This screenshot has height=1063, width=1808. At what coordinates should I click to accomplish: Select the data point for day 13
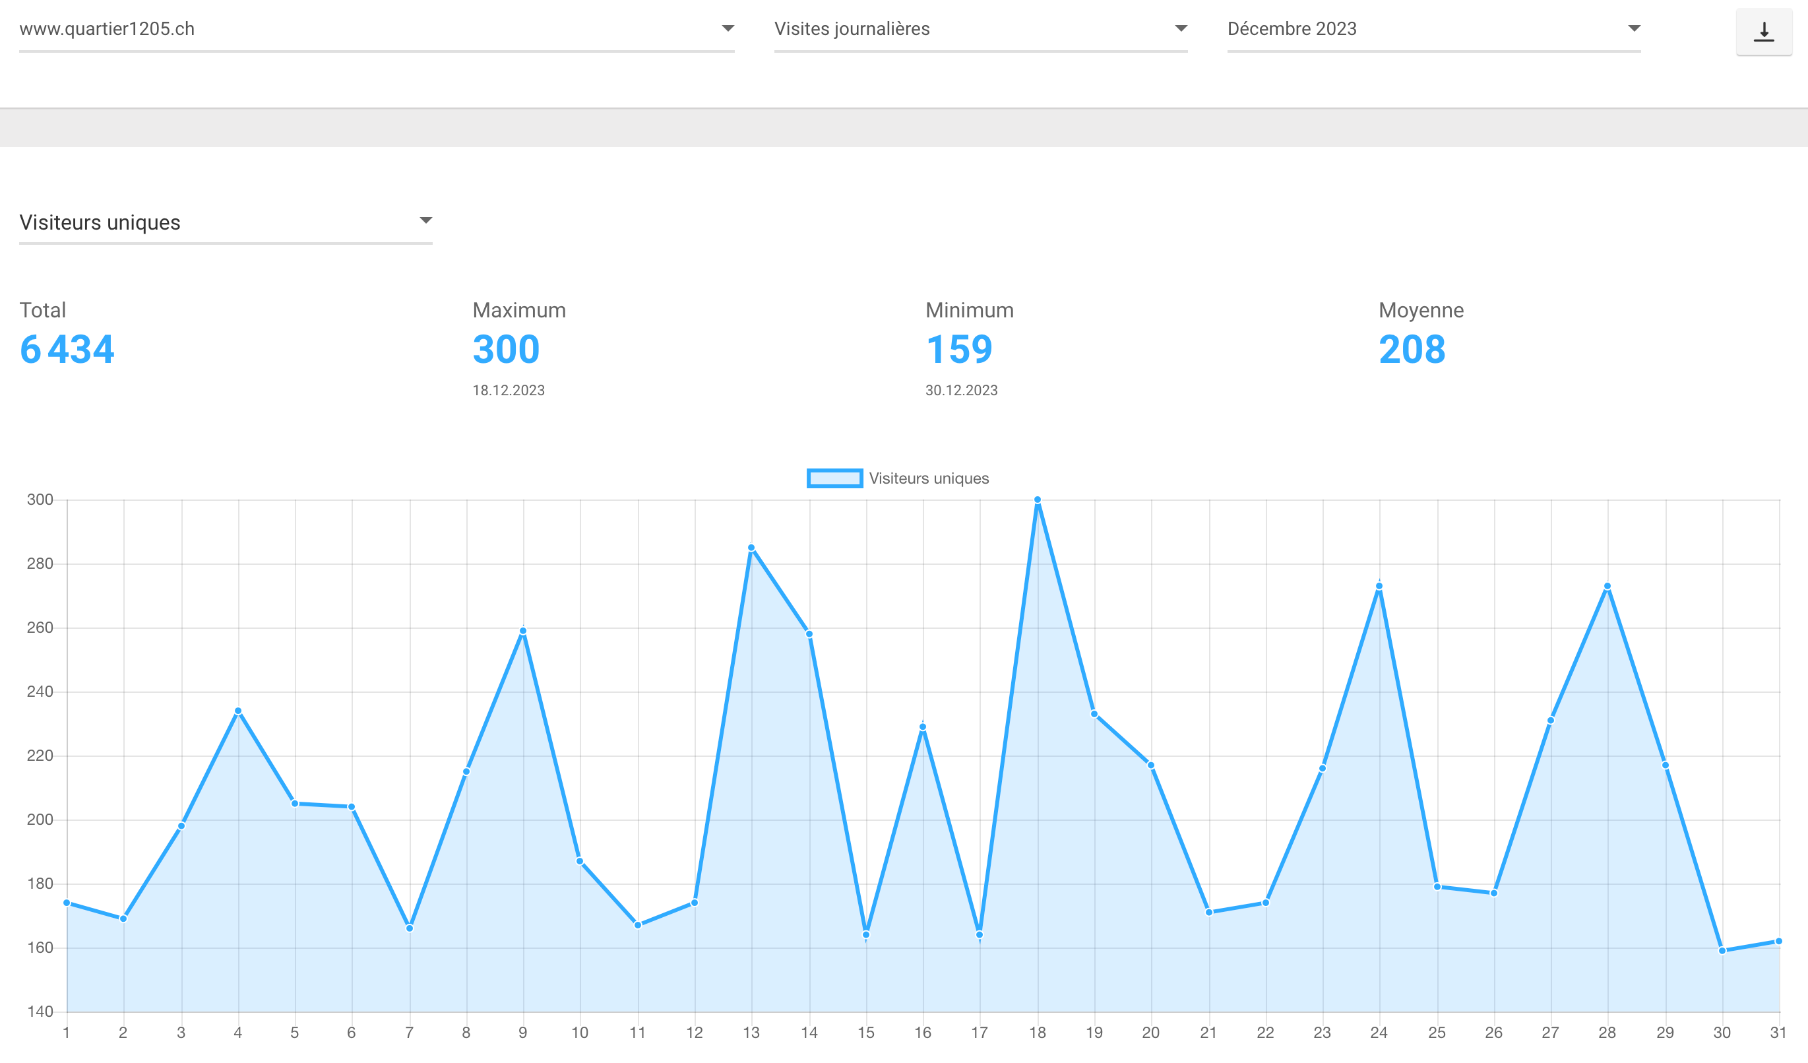[x=751, y=548]
